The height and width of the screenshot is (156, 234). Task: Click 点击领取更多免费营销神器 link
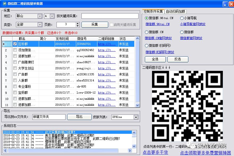coord(206,153)
